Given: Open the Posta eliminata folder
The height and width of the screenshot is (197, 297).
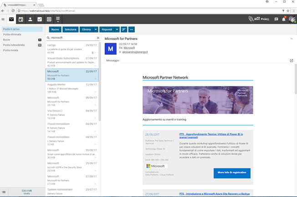Looking at the screenshot, I should [22, 34].
